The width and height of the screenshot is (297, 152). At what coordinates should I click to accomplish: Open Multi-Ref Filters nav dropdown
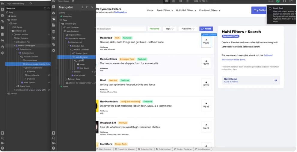186,10
